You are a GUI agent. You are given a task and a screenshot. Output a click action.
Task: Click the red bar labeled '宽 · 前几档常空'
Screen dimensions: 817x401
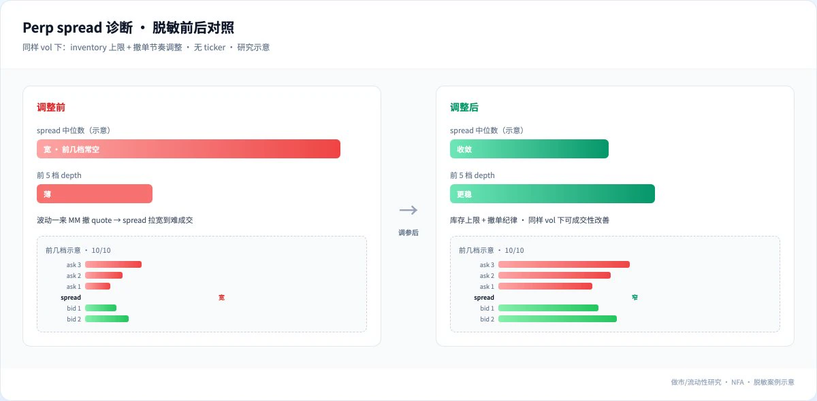pyautogui.click(x=189, y=149)
